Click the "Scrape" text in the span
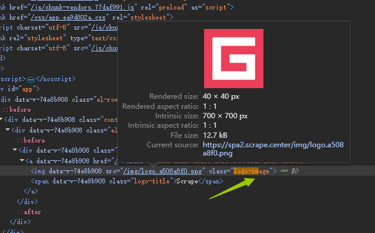The image size is (375, 233). point(188,182)
